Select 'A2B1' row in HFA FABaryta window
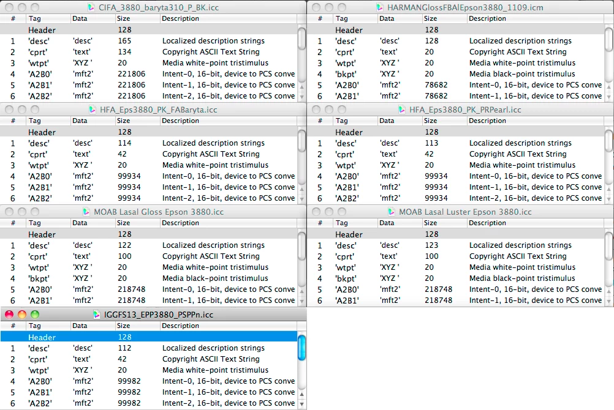This screenshot has width=614, height=410. coord(149,187)
